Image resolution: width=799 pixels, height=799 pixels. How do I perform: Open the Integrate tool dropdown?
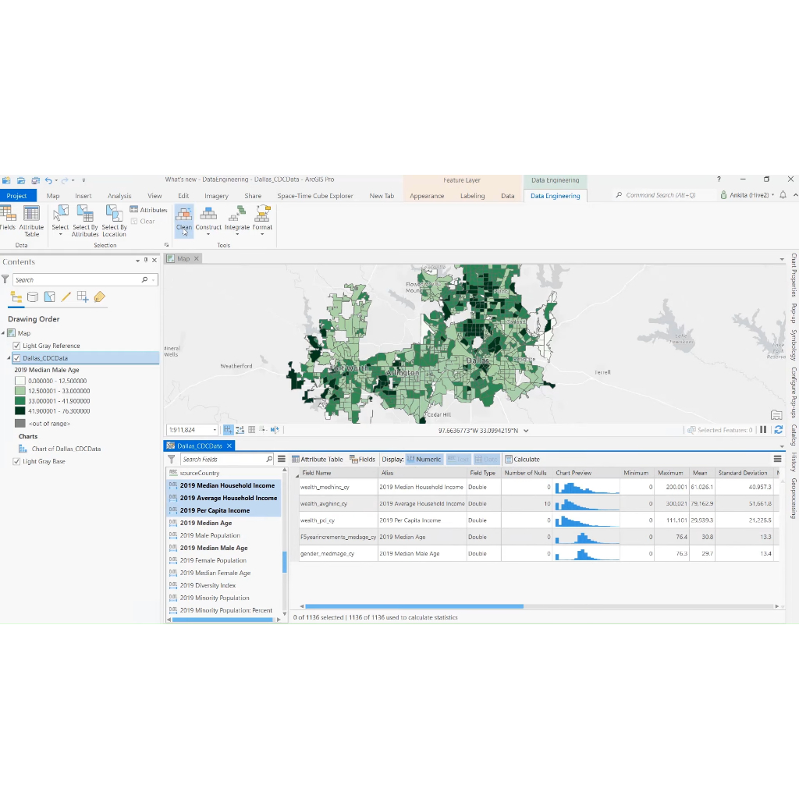[x=237, y=233]
